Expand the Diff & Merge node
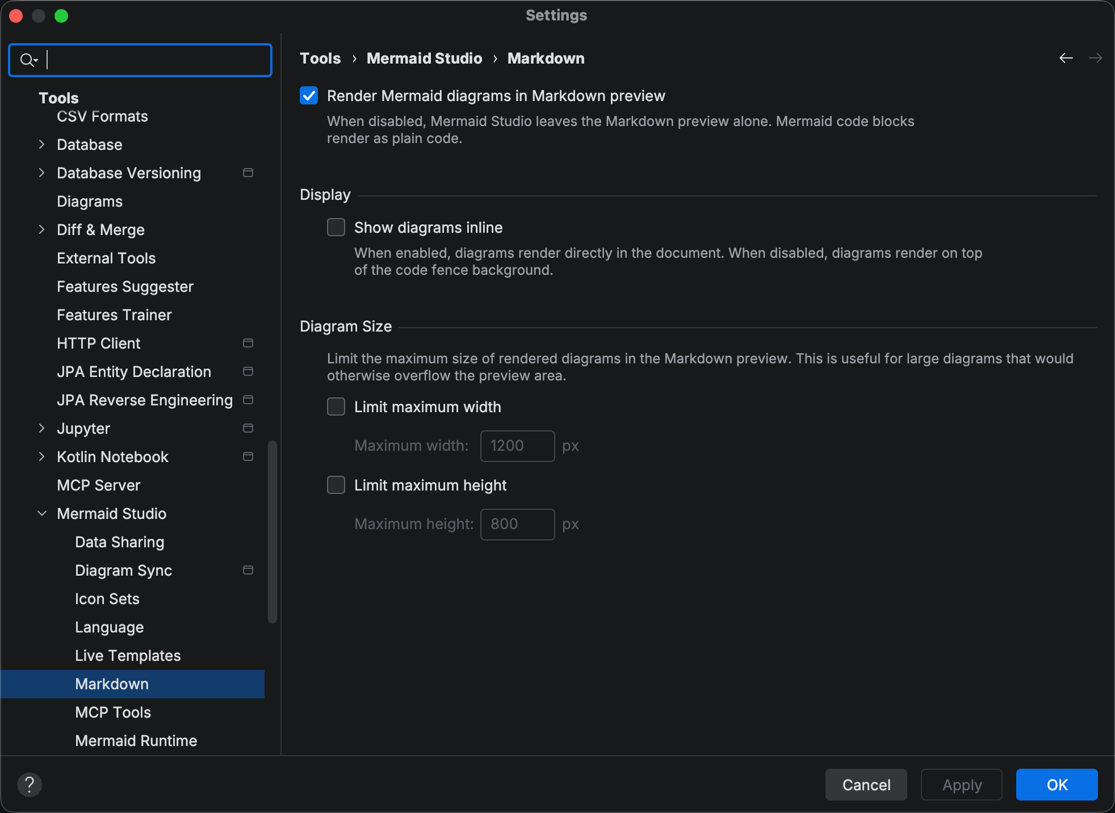 point(41,229)
